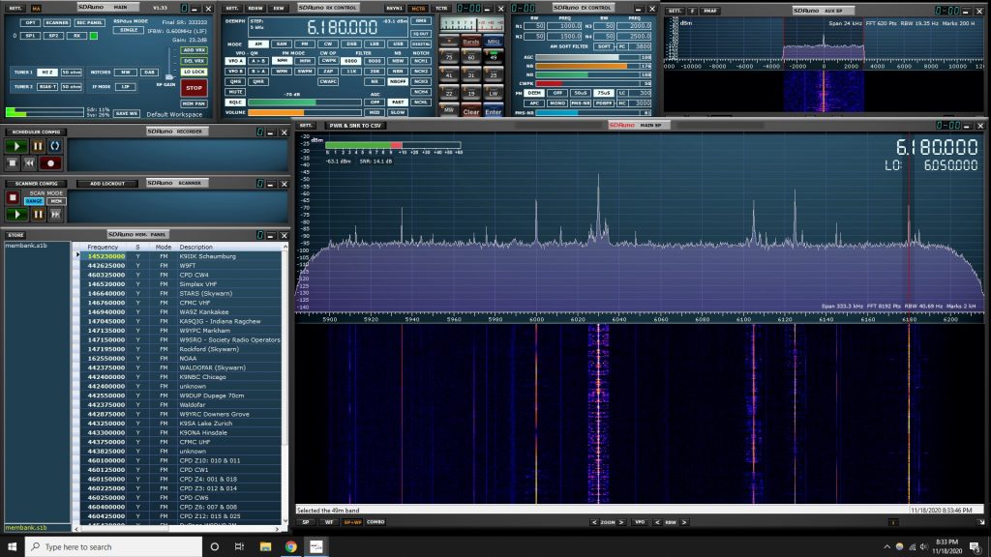The height and width of the screenshot is (557, 991).
Task: Adjust the orange VOLUME slider
Action: pyautogui.click(x=305, y=112)
